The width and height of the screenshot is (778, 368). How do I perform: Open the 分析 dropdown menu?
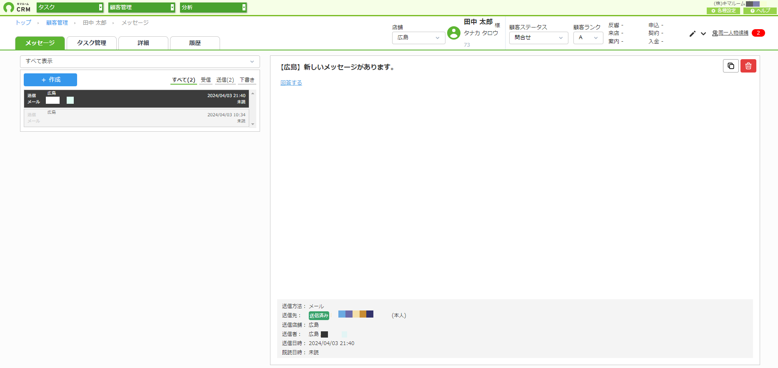[213, 8]
